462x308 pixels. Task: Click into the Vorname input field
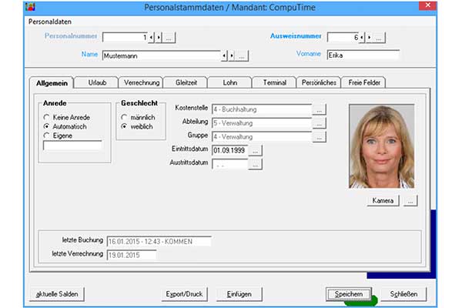point(362,55)
